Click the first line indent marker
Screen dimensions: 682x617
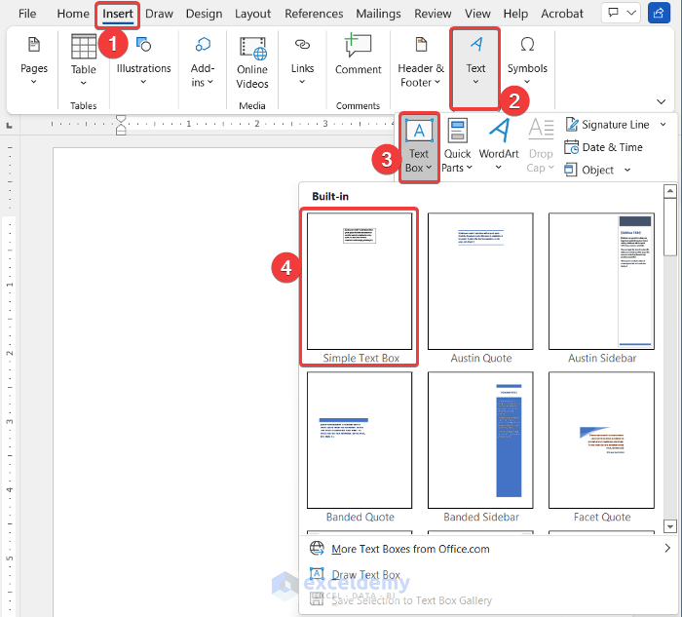(x=121, y=119)
